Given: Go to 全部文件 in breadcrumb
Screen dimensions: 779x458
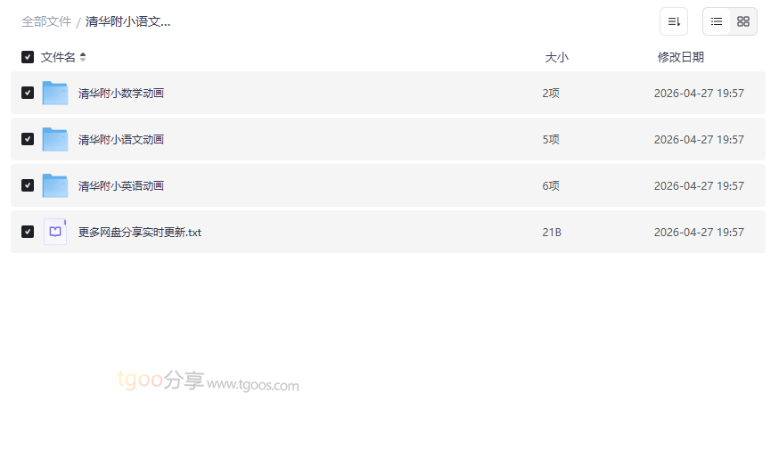Looking at the screenshot, I should [x=46, y=21].
